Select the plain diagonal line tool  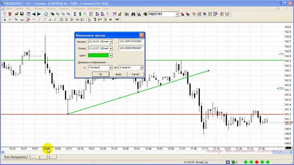pyautogui.click(x=39, y=20)
